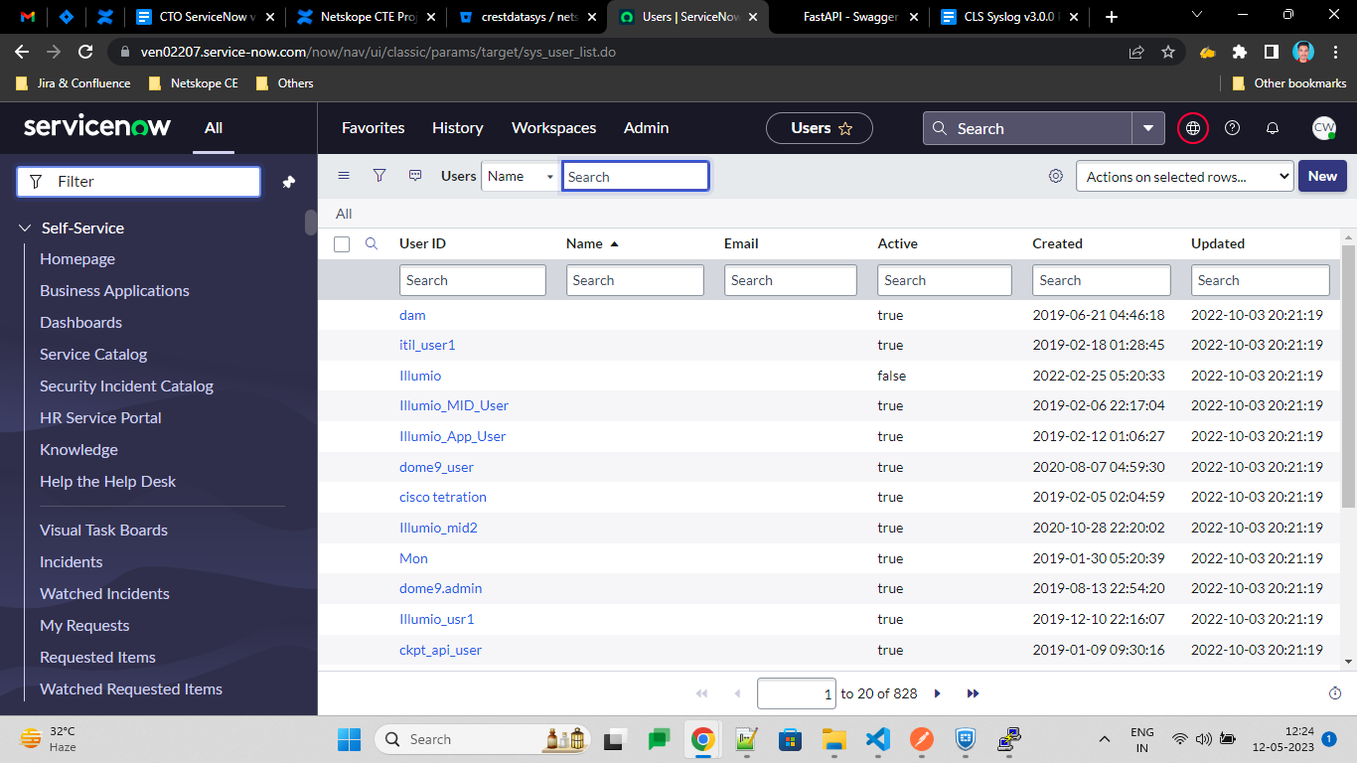Sort by the Name column header
The width and height of the screenshot is (1357, 763).
(584, 243)
